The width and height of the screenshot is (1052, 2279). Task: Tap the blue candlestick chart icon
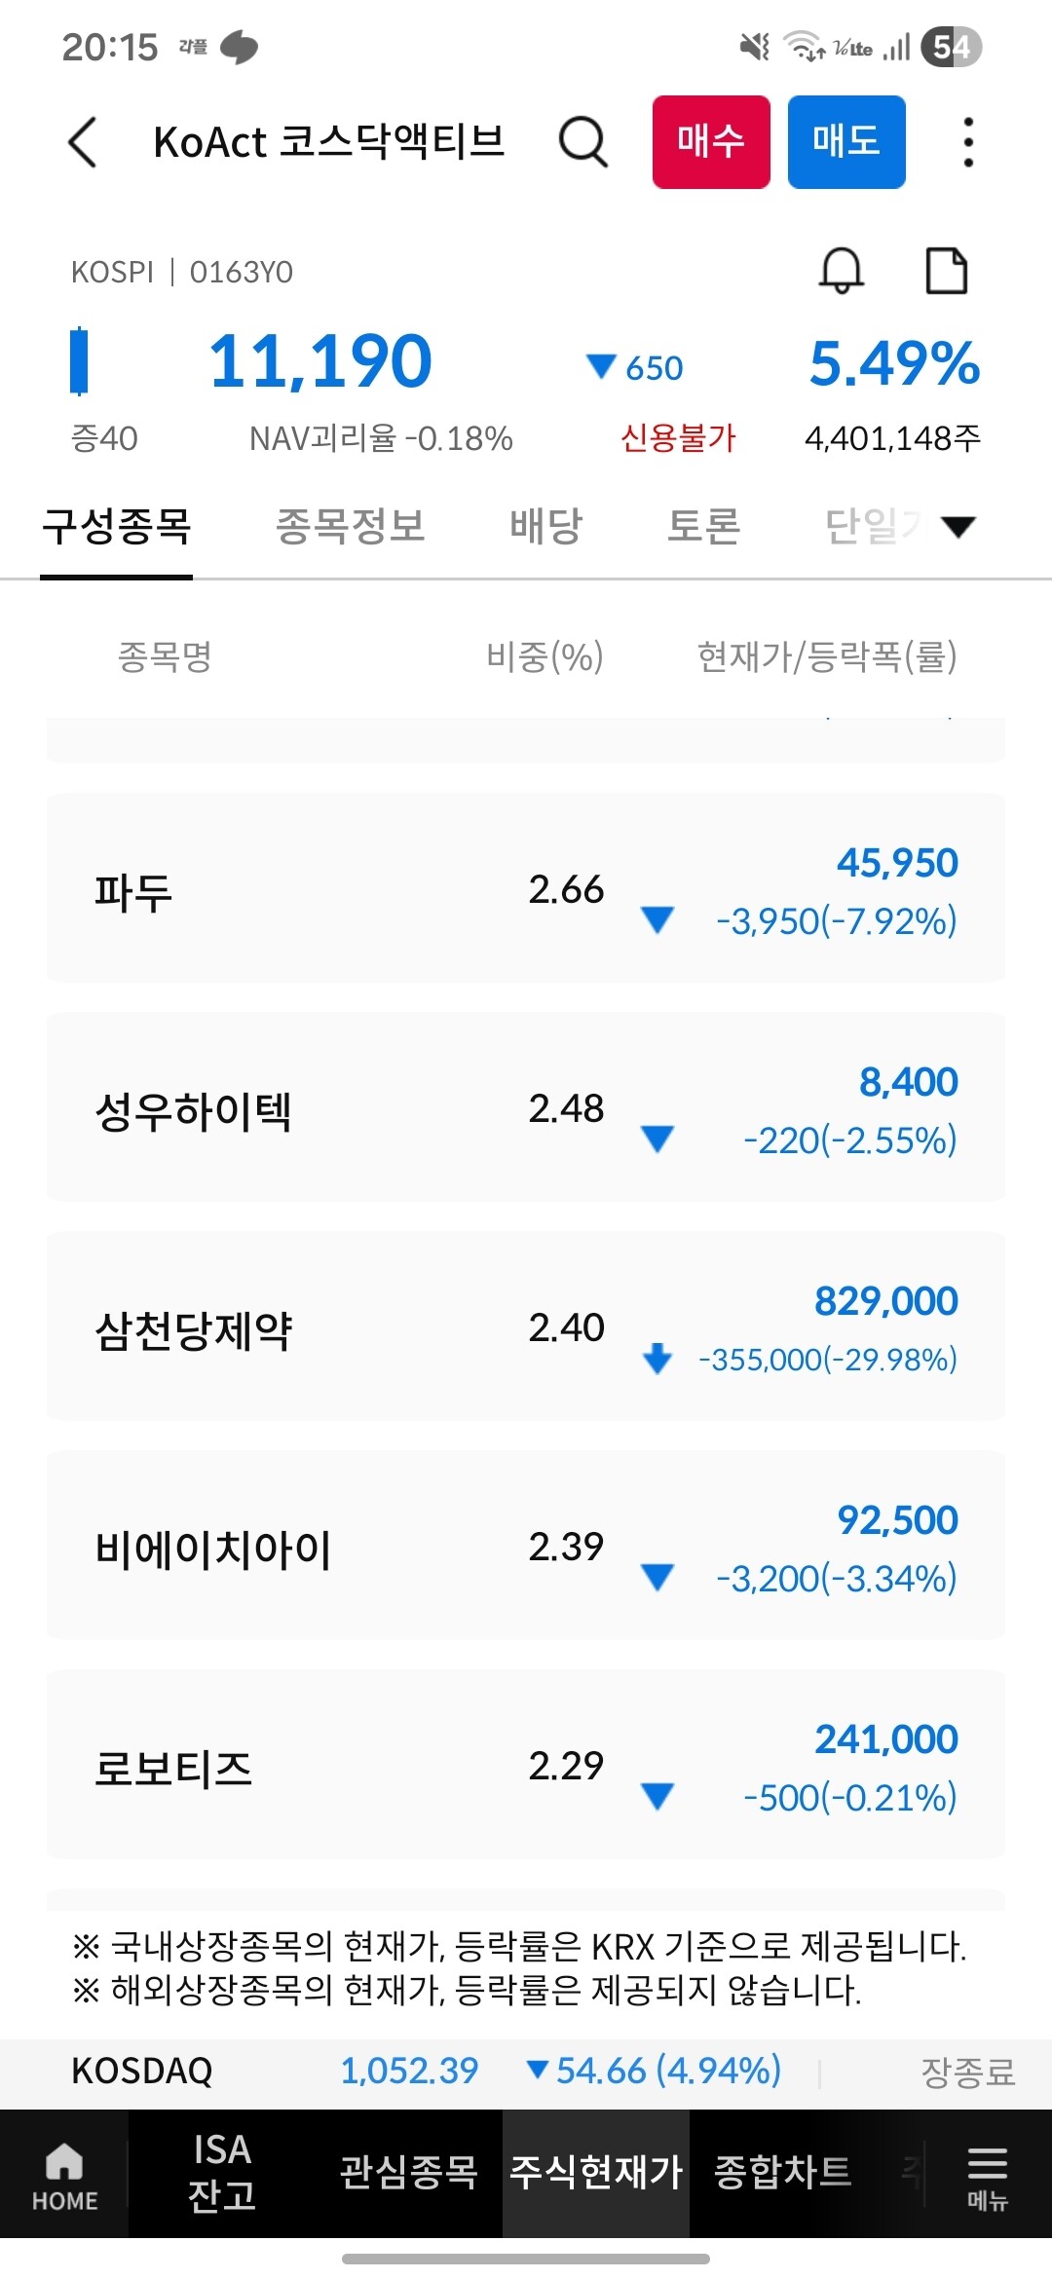(79, 361)
